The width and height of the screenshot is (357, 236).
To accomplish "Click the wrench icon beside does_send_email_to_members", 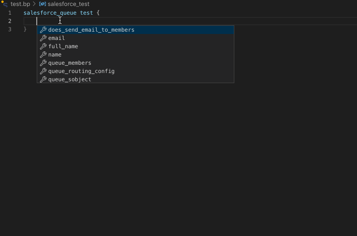I will (43, 30).
